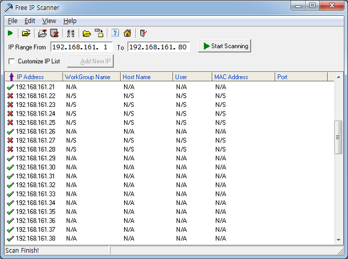This screenshot has height=259, width=348.
Task: Click the red X icon for 192.168.161.25
Action: (10, 123)
